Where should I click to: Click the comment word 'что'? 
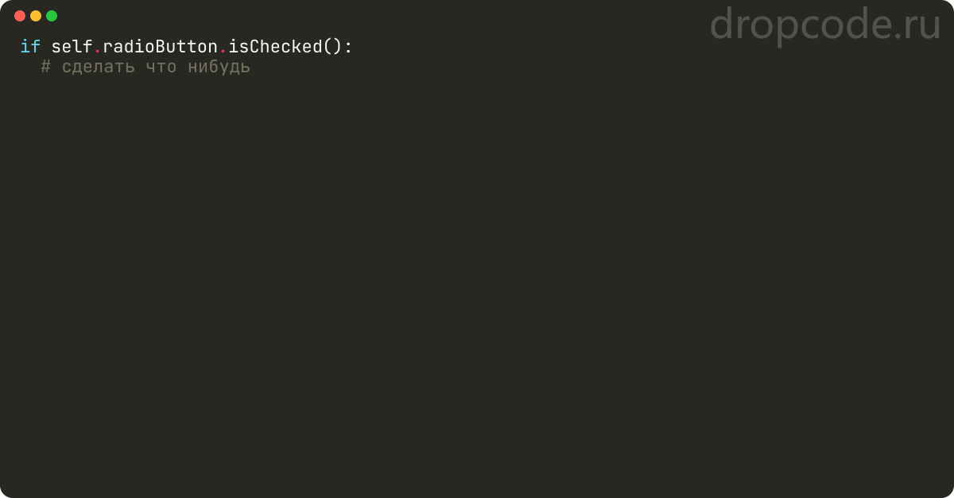[161, 68]
